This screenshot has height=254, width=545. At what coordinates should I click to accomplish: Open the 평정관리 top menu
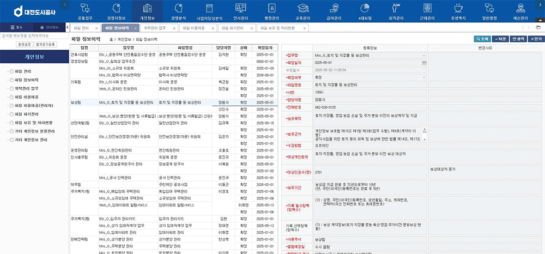tap(271, 11)
